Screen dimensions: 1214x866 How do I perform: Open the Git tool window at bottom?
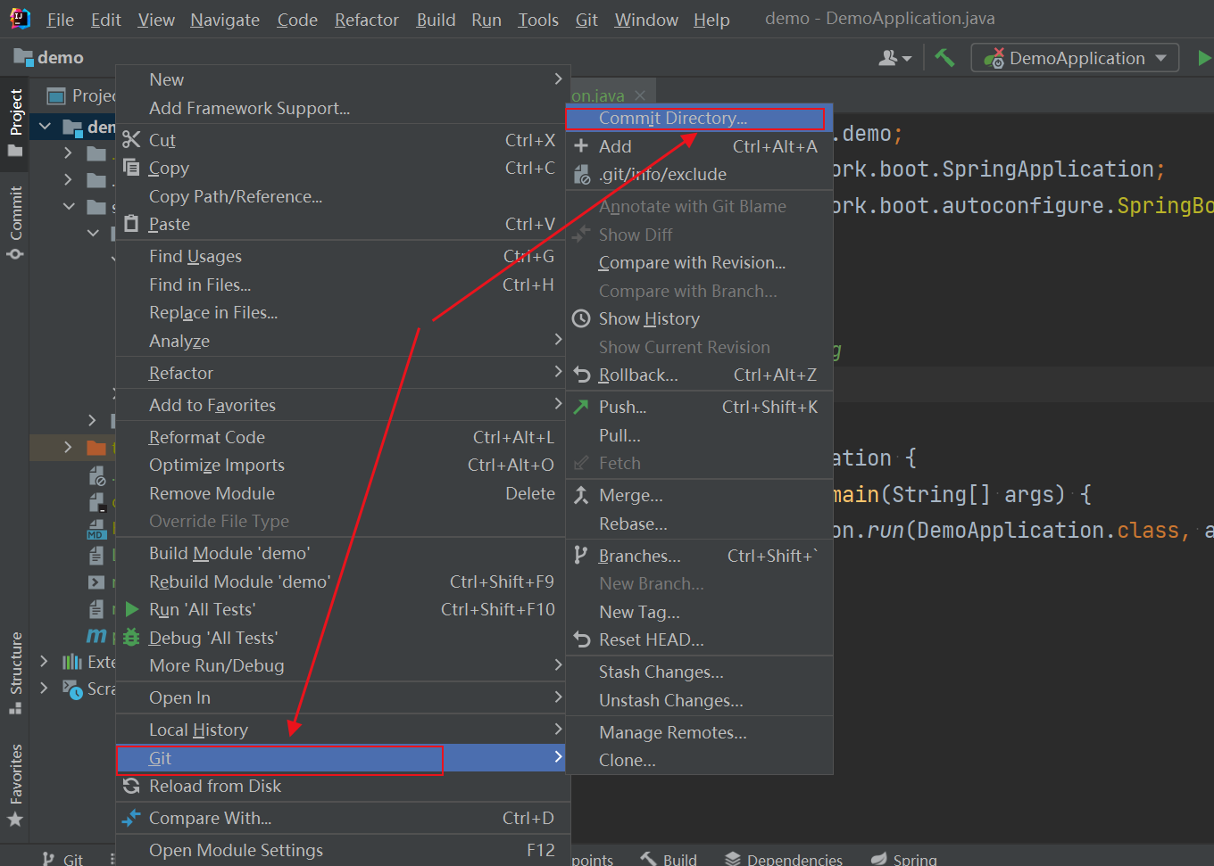(62, 859)
